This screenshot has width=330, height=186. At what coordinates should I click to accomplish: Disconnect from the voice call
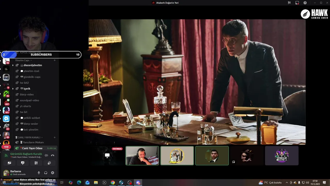pyautogui.click(x=53, y=155)
